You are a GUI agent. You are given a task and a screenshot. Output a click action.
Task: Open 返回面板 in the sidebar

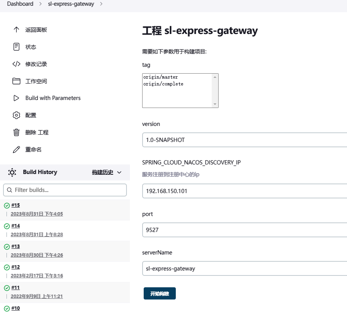click(36, 30)
